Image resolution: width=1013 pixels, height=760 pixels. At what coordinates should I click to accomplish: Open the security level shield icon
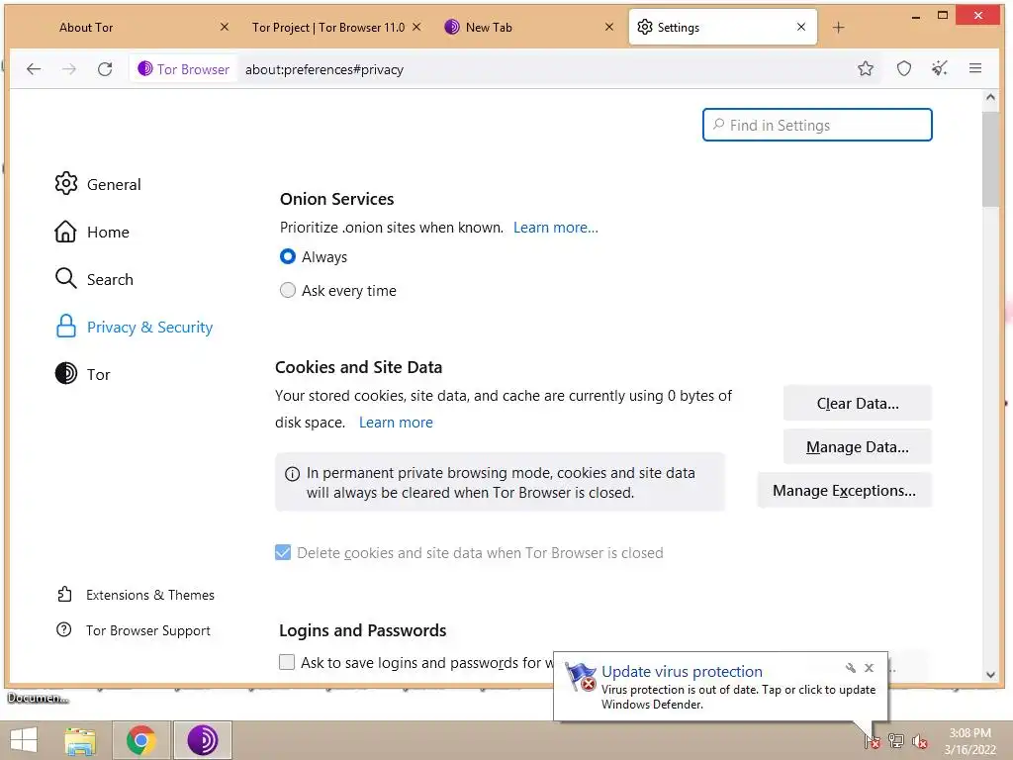click(x=904, y=68)
